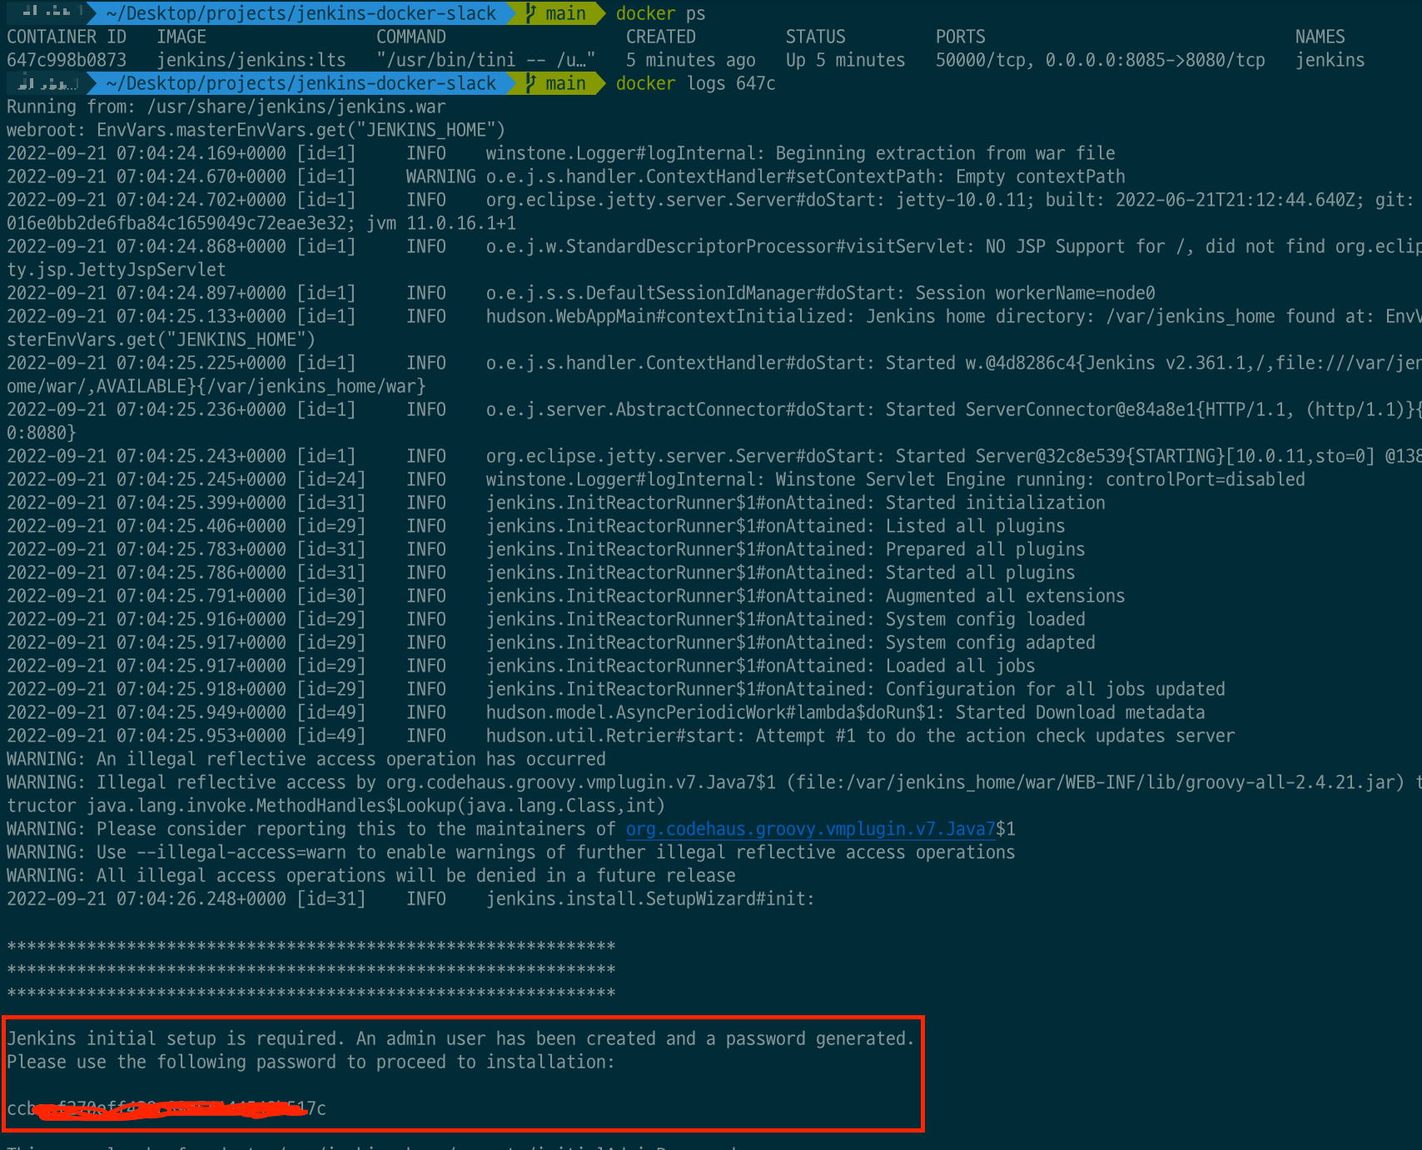Click the 'Jenkins initial setup is required' message

(x=460, y=1038)
